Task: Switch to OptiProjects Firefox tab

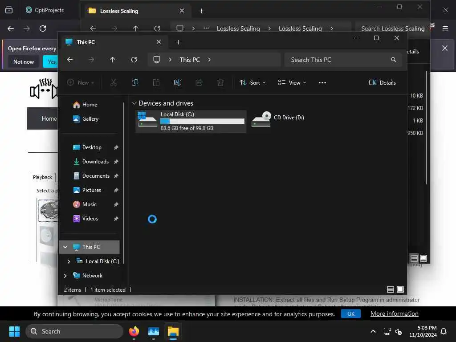Action: [x=49, y=10]
